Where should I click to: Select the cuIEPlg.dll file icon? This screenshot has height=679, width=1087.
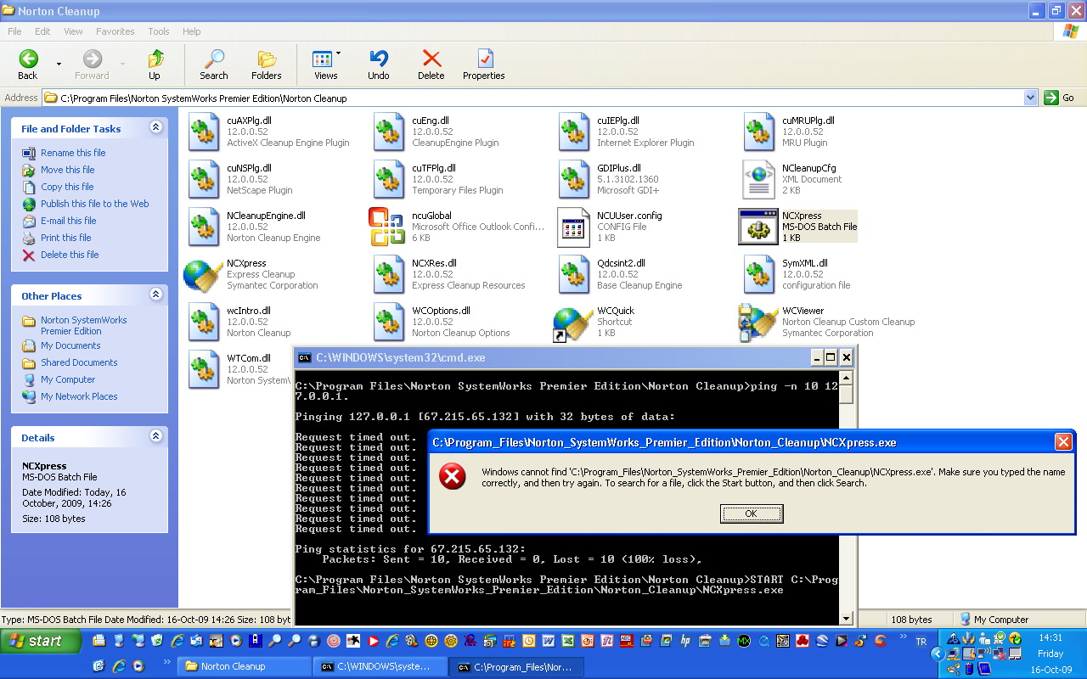574,132
